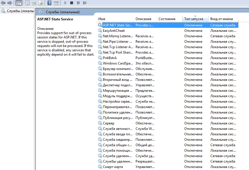The image size is (249, 170).
Task: Click the Refresh toolbar icon
Action: coord(34,3)
